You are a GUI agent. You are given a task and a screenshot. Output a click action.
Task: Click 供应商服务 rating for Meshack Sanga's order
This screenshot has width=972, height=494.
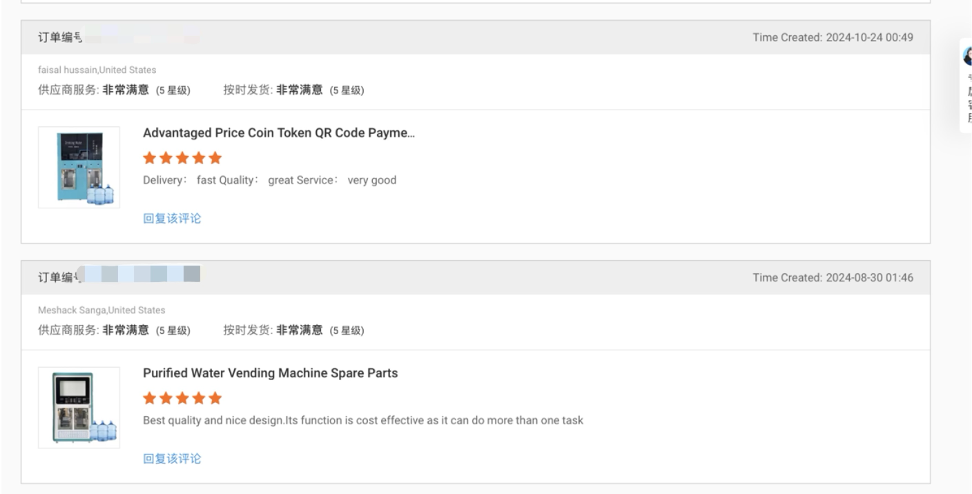114,330
